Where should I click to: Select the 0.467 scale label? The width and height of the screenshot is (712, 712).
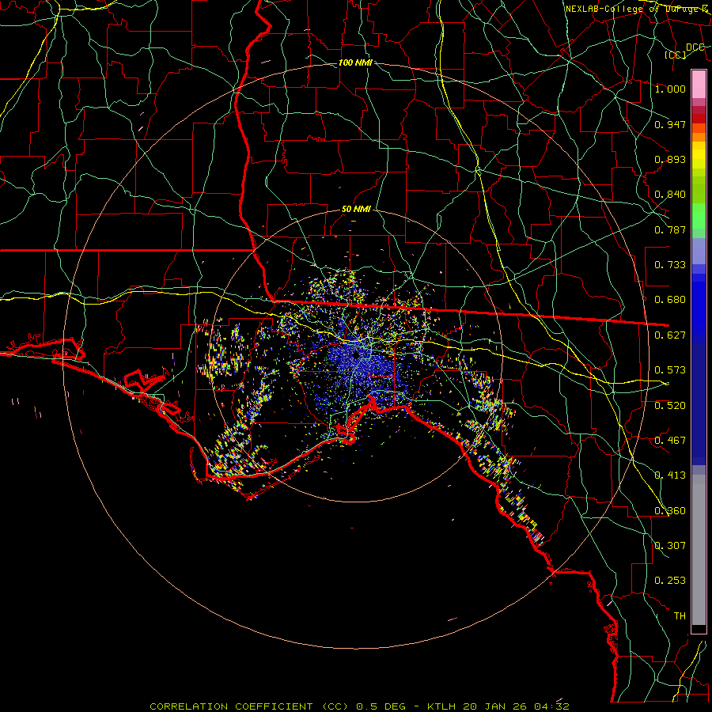[670, 441]
